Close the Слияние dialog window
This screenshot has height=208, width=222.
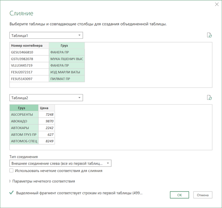[217, 4]
